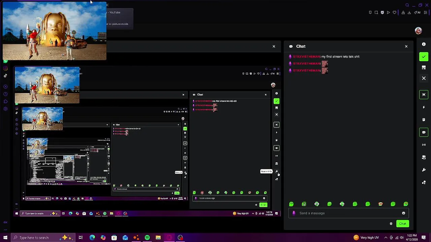Open the broadcast signal icon in sidebar

(424, 145)
